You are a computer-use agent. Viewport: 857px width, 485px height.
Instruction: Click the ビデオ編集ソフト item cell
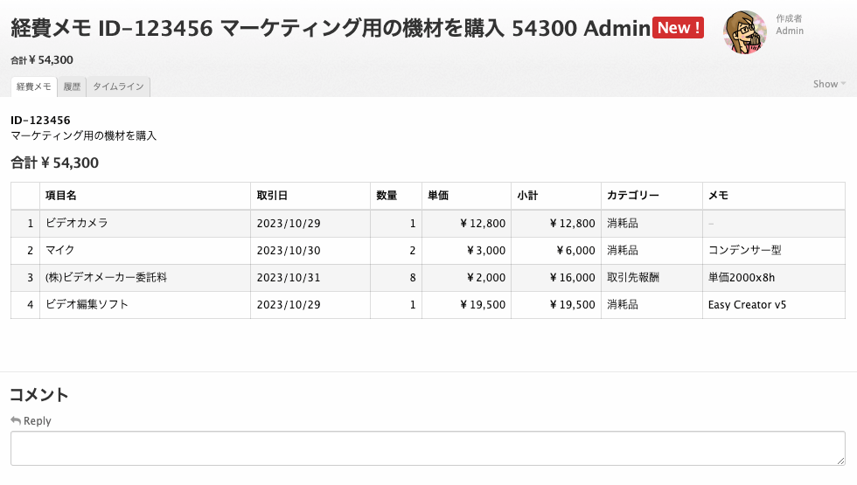(145, 305)
